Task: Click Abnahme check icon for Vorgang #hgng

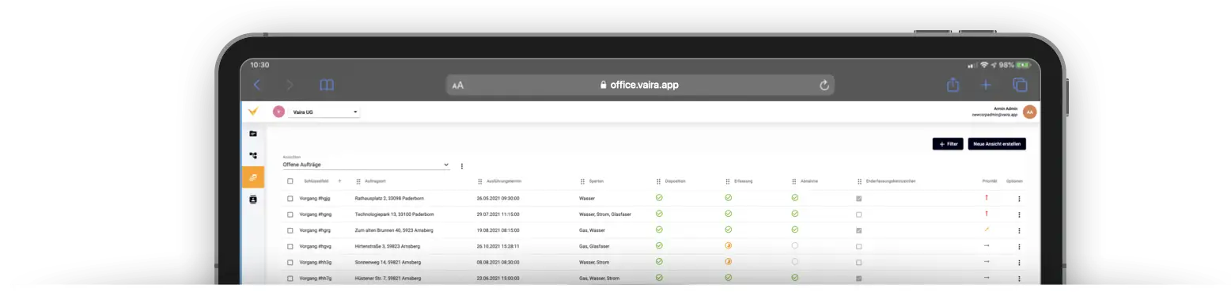Action: pyautogui.click(x=795, y=214)
